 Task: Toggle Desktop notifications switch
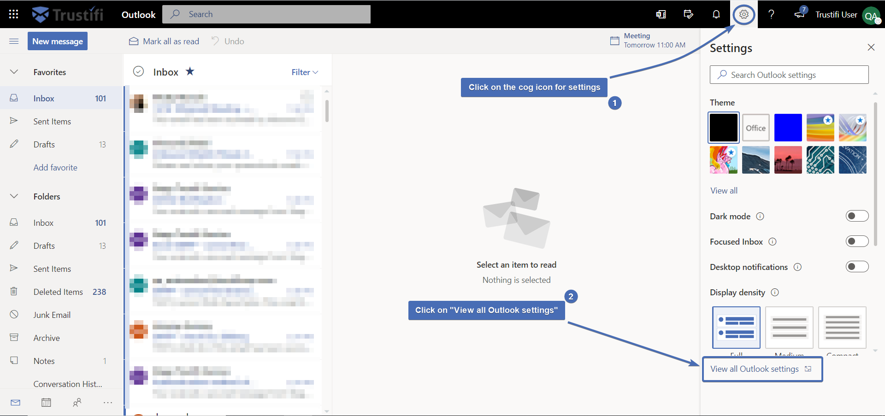pyautogui.click(x=857, y=267)
